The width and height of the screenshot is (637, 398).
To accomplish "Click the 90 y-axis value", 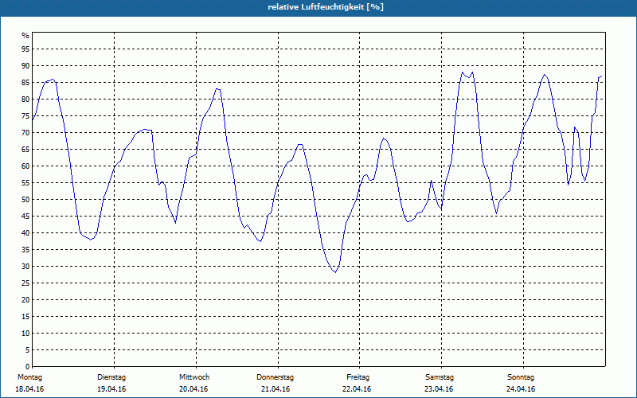I will 25,66.
